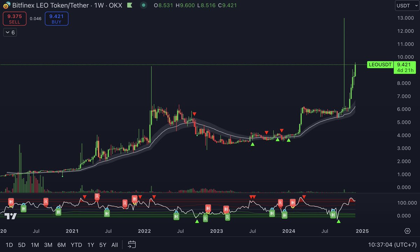The height and width of the screenshot is (252, 420).
Task: Select the 5Y time range
Action: tap(103, 245)
